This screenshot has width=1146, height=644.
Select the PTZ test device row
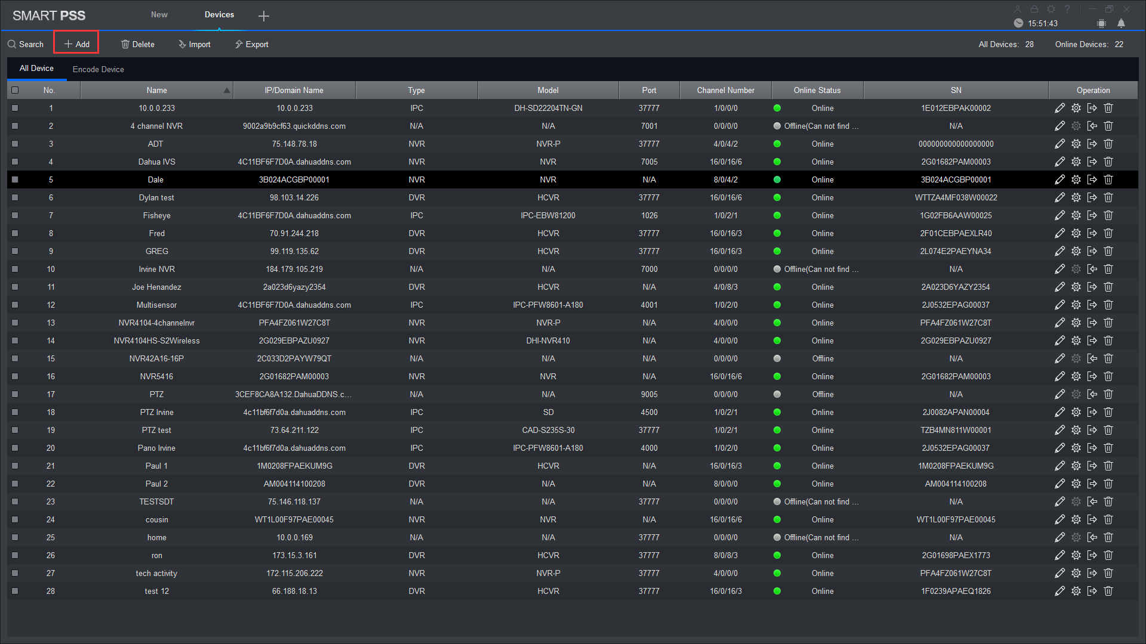(156, 430)
